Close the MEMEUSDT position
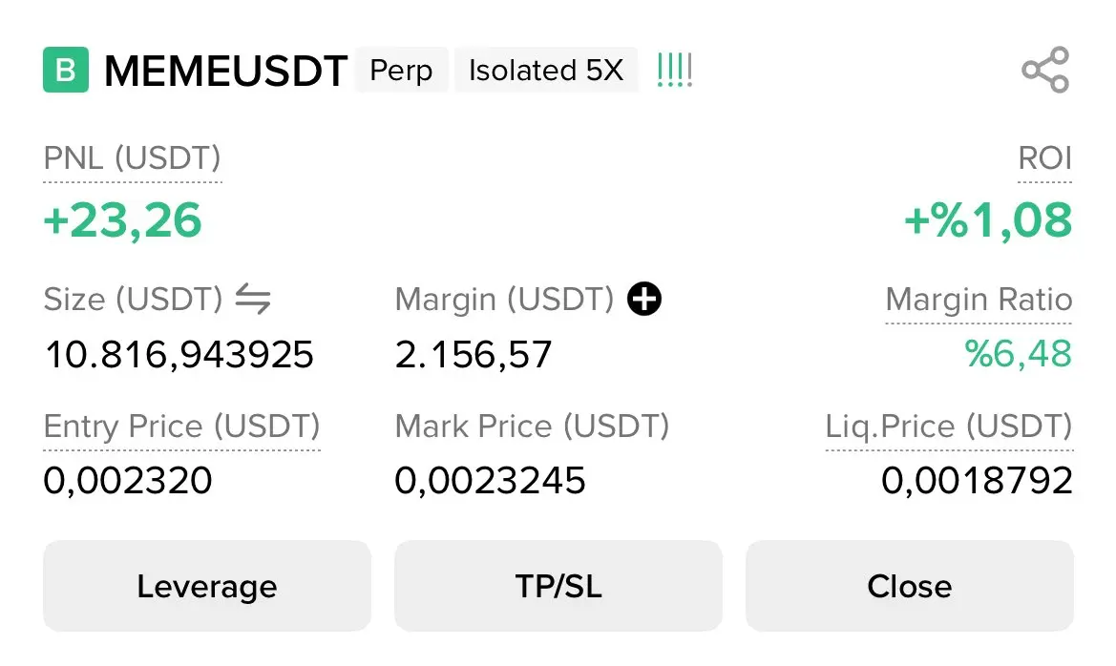Image resolution: width=1116 pixels, height=666 pixels. pos(910,586)
